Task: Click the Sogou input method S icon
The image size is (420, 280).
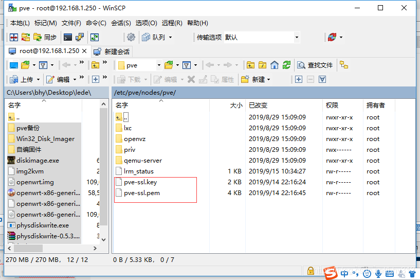Action: [331, 273]
